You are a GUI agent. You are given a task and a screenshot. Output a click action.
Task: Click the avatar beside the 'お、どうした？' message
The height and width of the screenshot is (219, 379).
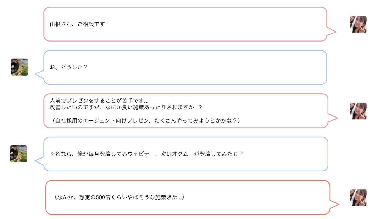point(19,67)
